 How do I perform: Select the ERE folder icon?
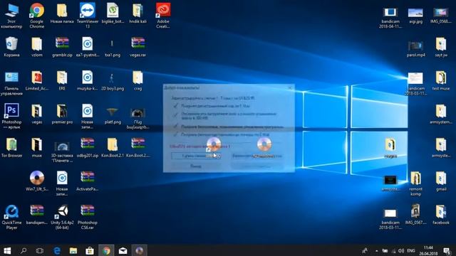coord(62,80)
